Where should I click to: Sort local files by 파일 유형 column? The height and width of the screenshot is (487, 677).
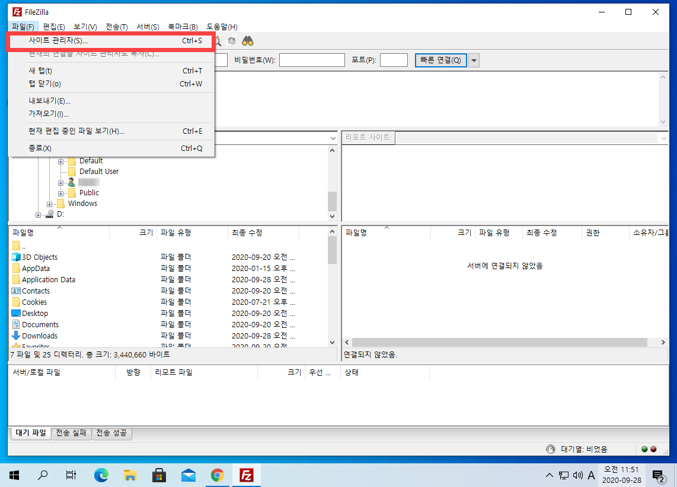[x=192, y=233]
